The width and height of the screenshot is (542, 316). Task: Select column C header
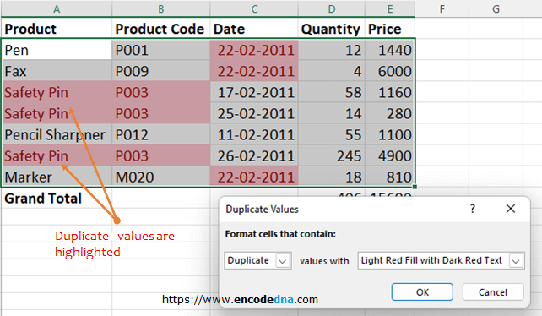point(254,8)
